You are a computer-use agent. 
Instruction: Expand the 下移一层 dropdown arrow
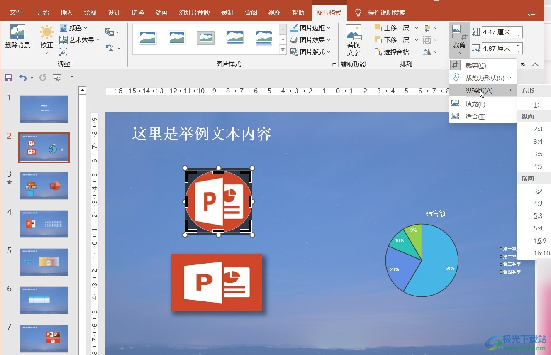click(x=417, y=40)
